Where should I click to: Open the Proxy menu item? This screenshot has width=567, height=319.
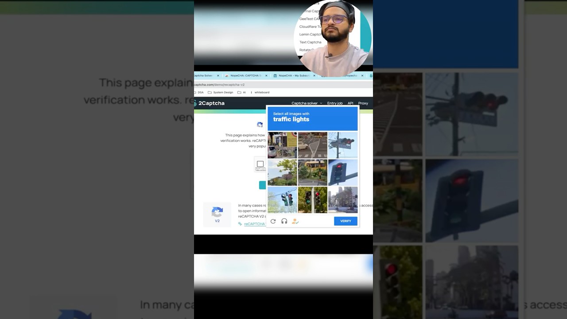363,103
